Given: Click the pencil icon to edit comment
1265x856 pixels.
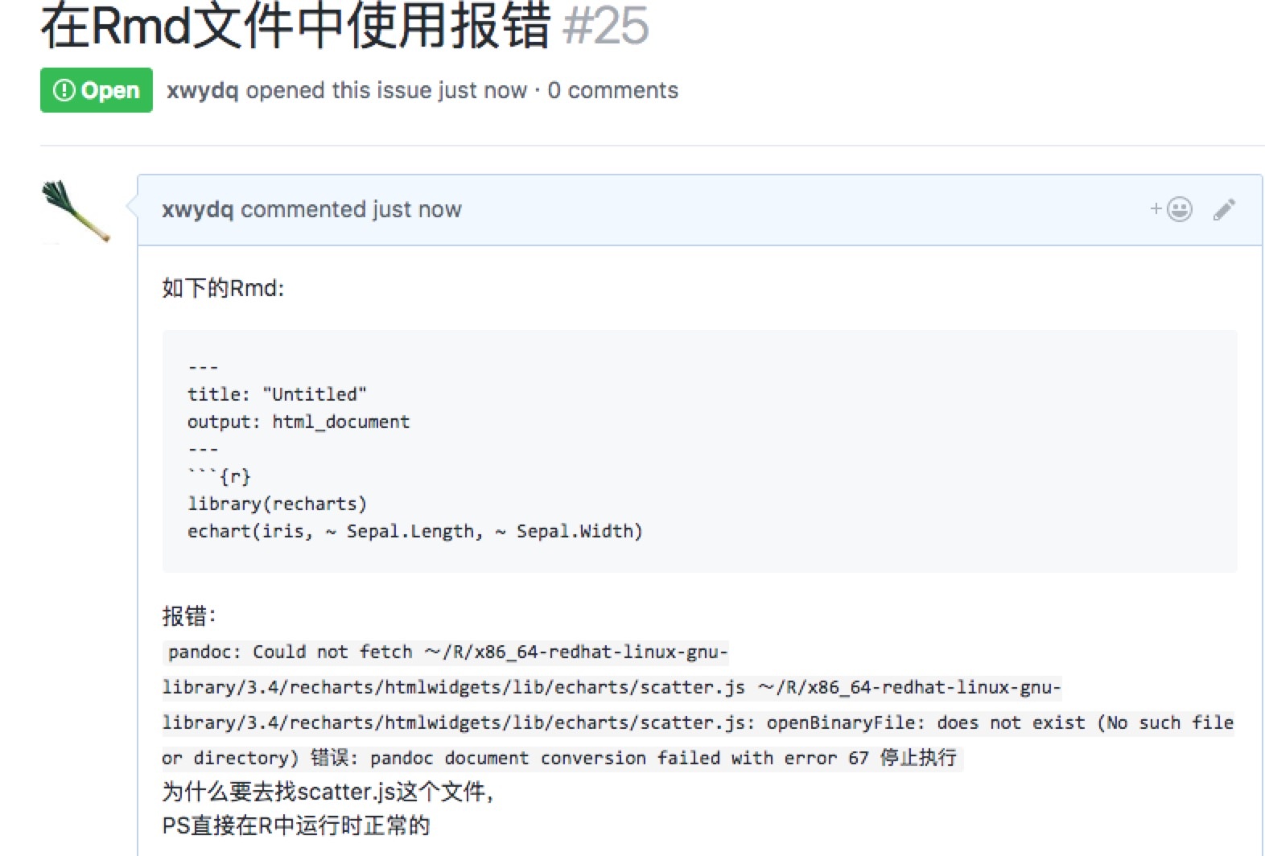Looking at the screenshot, I should [1224, 209].
